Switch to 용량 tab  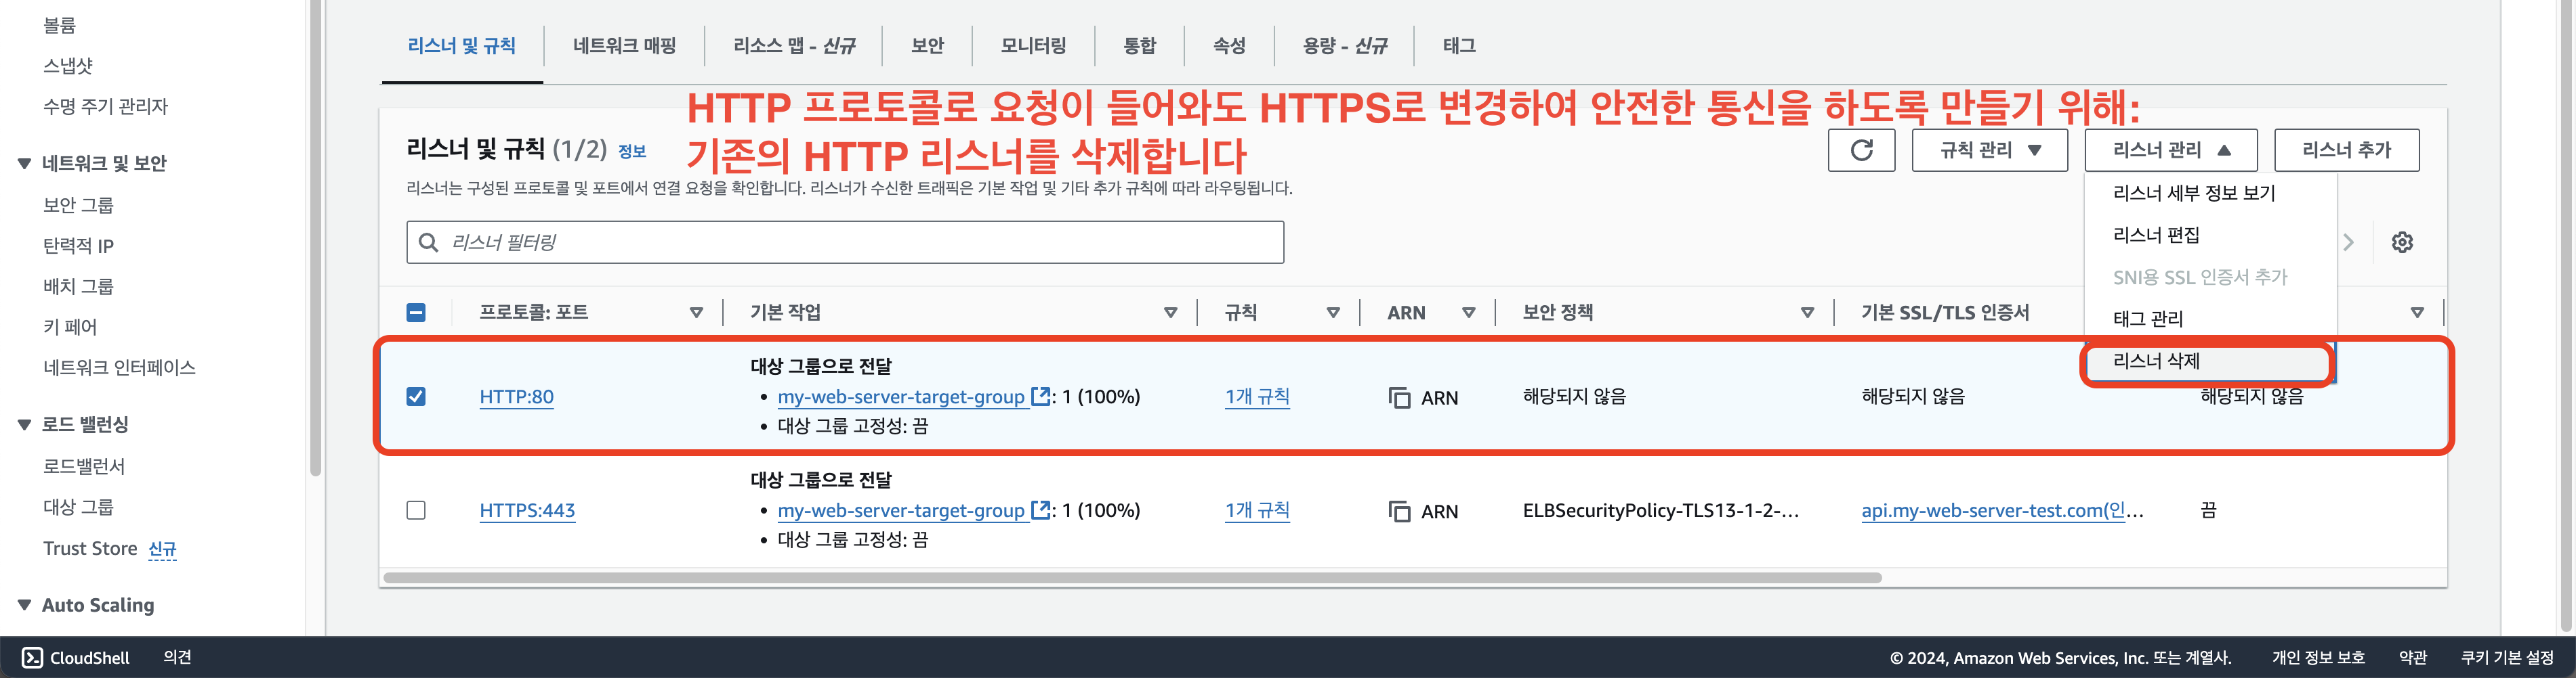[1344, 46]
